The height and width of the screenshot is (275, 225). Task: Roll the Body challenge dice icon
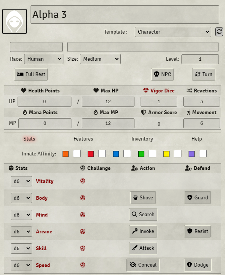83,198
